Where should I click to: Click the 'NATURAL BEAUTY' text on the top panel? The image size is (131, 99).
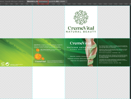pyautogui.click(x=81, y=32)
